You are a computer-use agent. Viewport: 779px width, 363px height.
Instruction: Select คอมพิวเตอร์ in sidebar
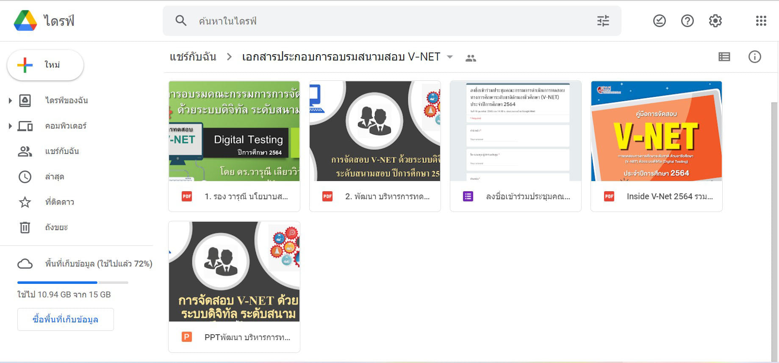coord(66,126)
